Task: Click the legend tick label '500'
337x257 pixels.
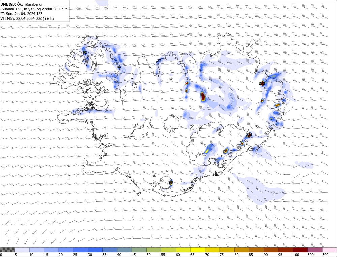Action: pyautogui.click(x=325, y=255)
